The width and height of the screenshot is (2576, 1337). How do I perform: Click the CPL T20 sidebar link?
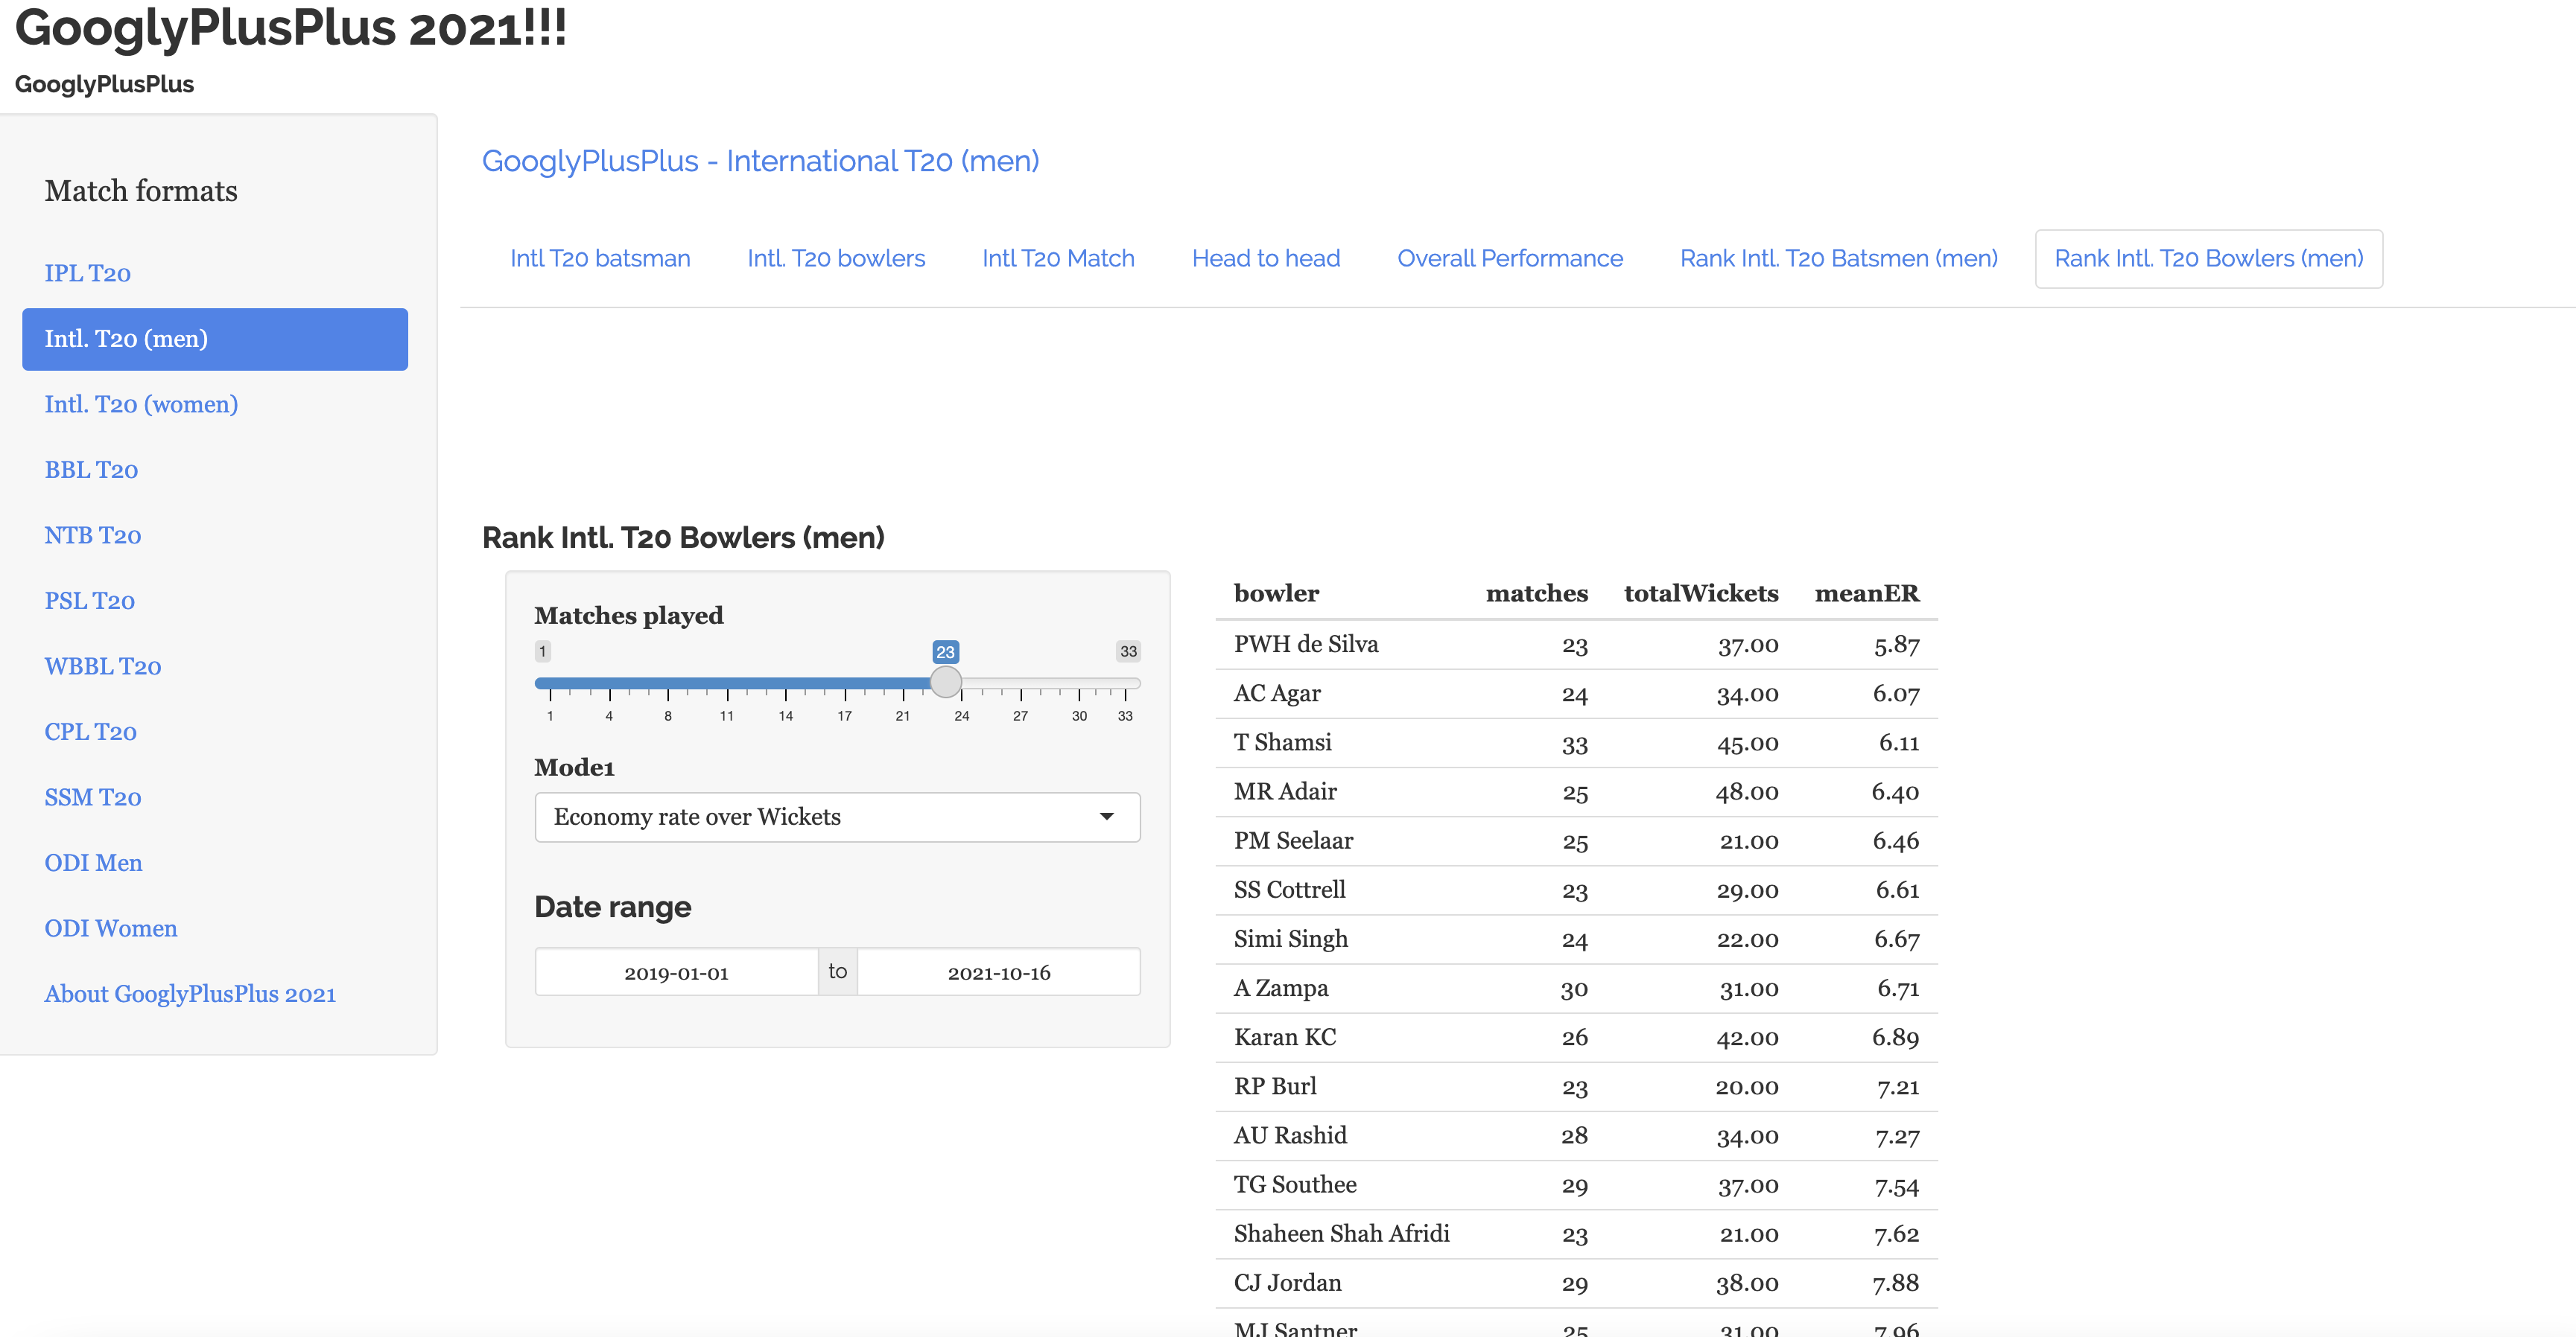pos(90,732)
